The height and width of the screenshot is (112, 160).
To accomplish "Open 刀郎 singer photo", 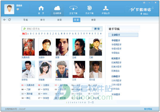I will click(x=96, y=47).
